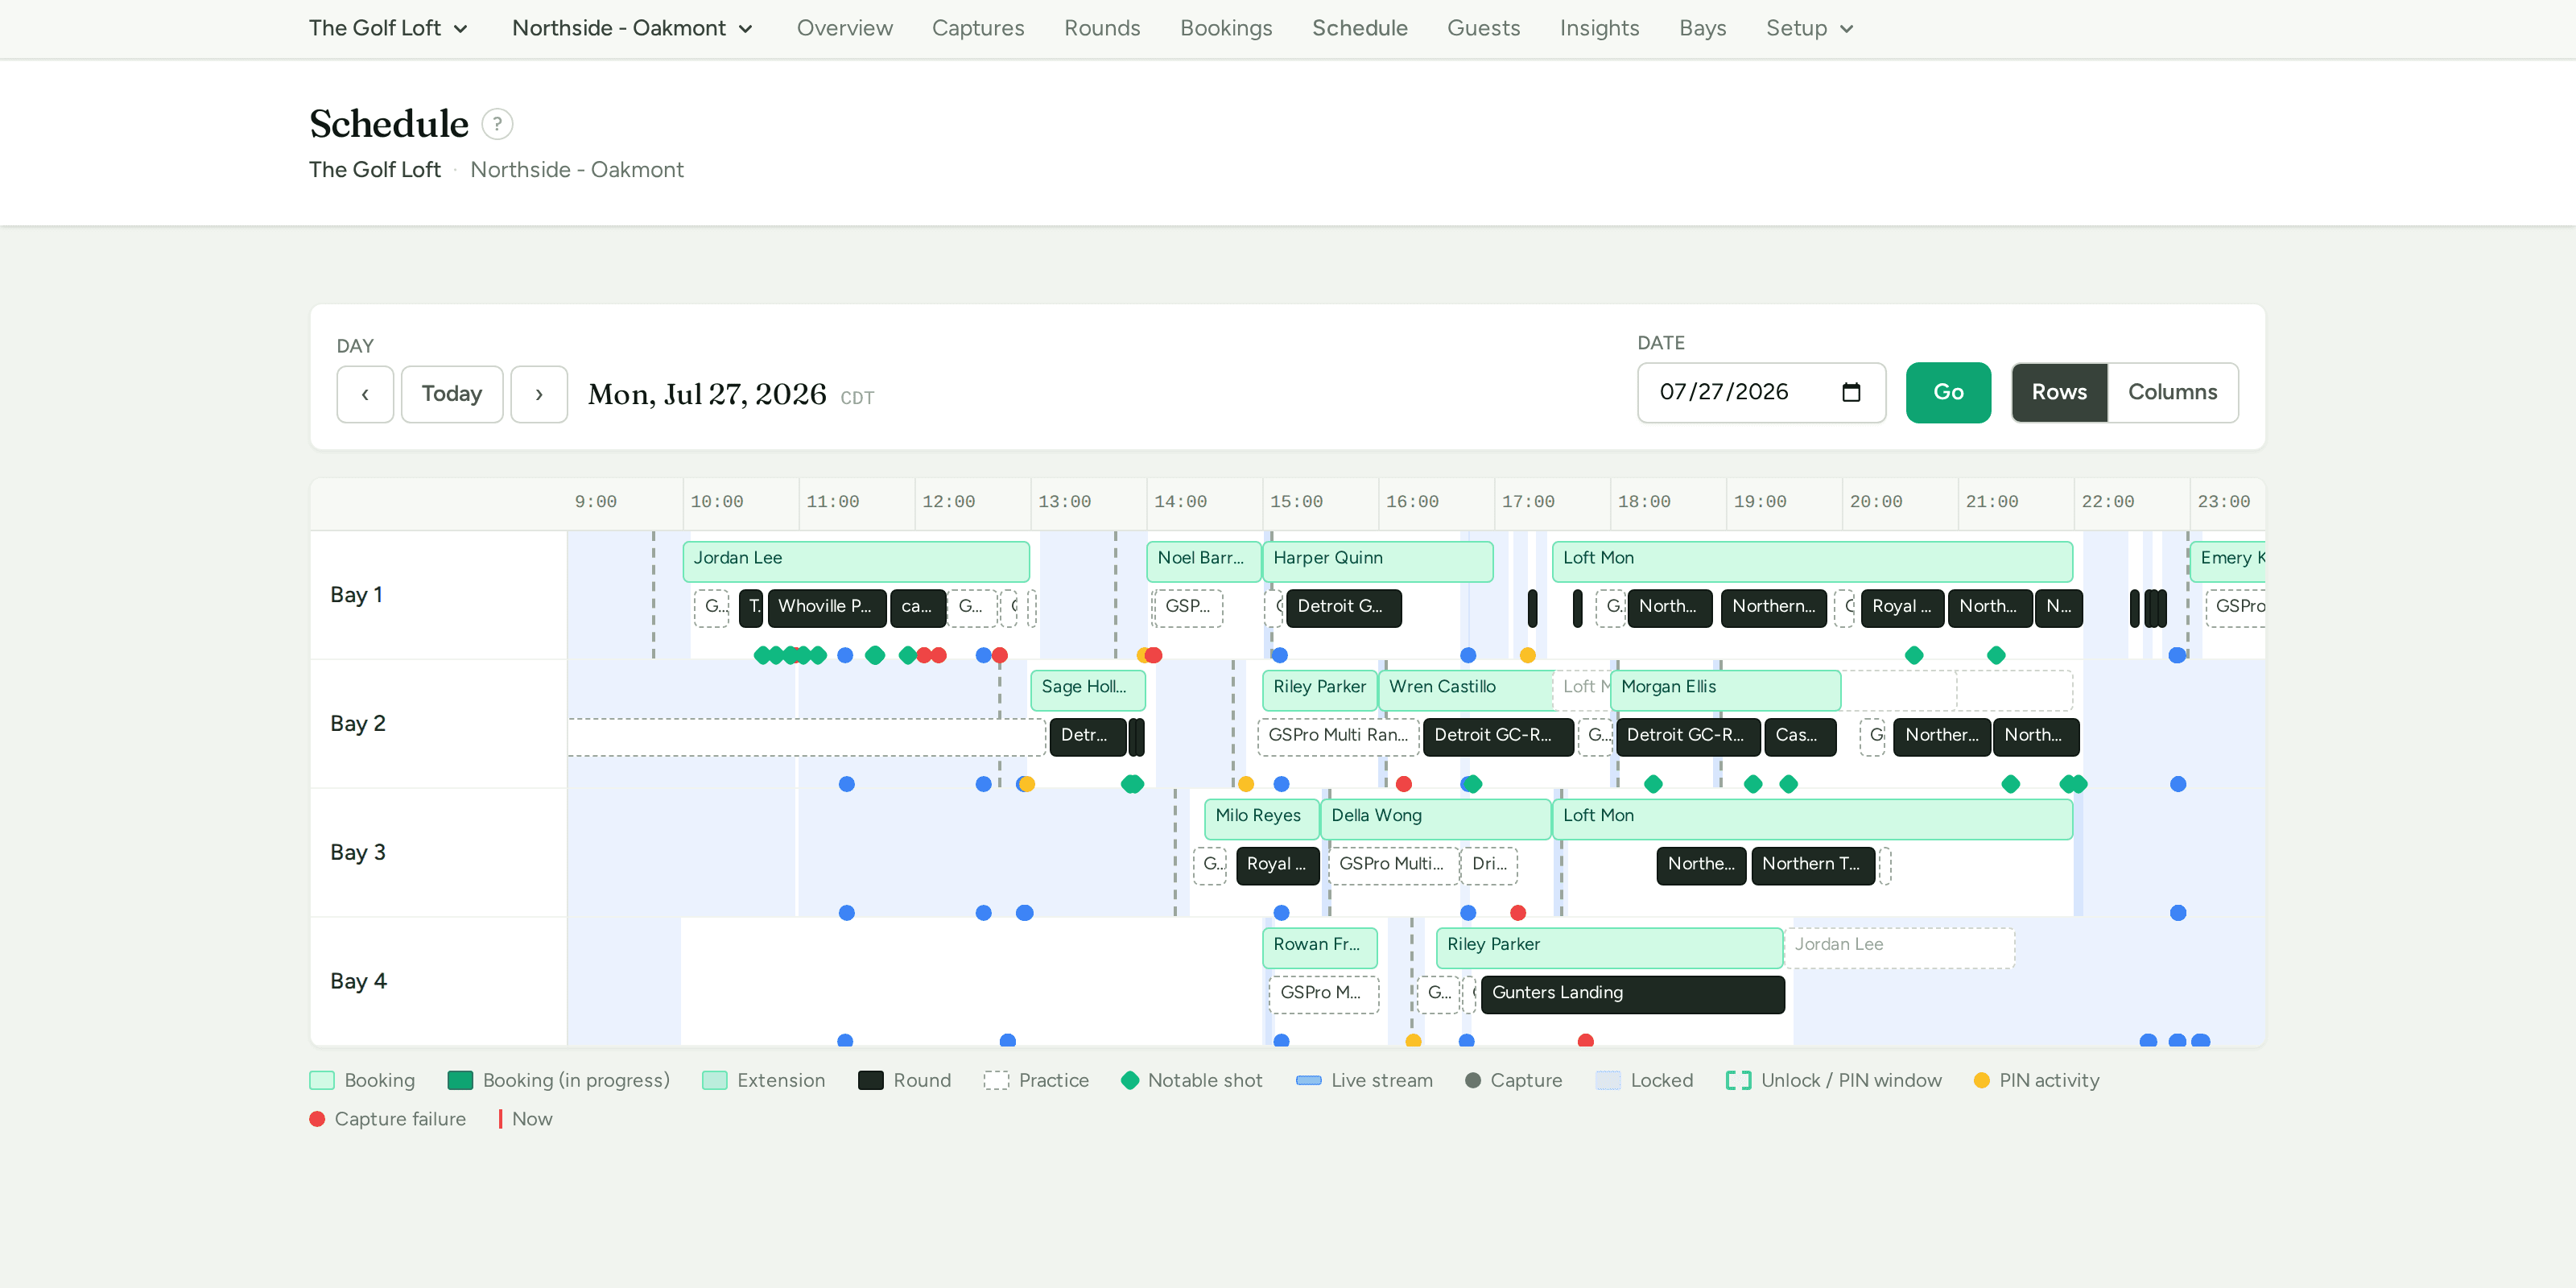Open Rowan Fr... booking in Bay 4

point(1319,948)
